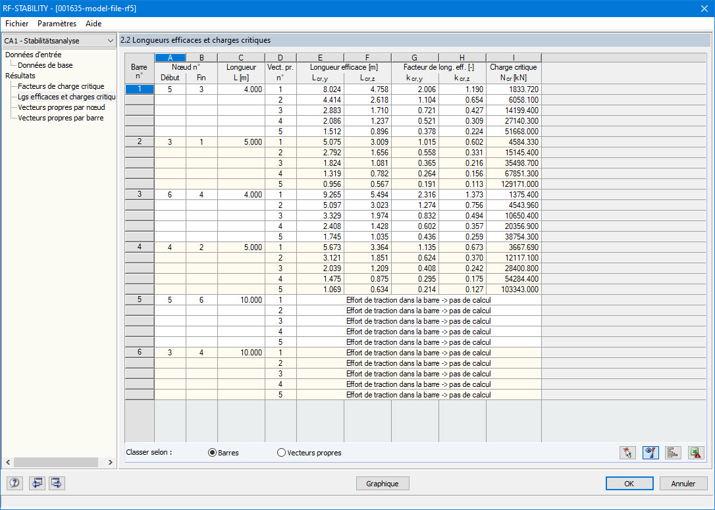Click the Lcr,z value 3.364

367,247
